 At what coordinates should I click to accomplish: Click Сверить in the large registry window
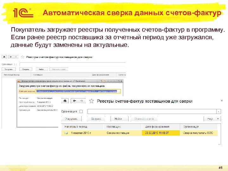[x=96, y=119]
